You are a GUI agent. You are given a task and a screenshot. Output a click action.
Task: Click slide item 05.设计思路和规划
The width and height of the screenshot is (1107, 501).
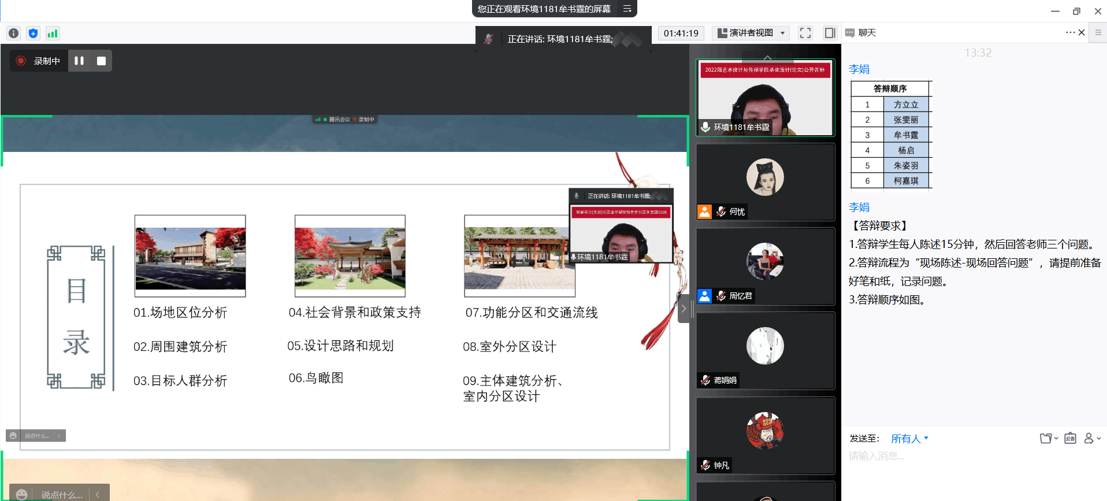point(340,346)
